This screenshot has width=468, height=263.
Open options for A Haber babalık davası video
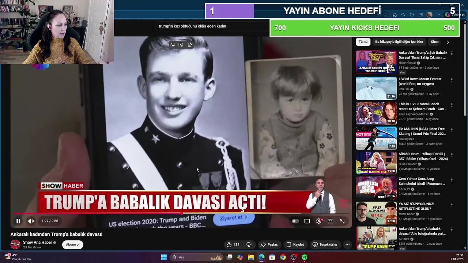[452, 229]
